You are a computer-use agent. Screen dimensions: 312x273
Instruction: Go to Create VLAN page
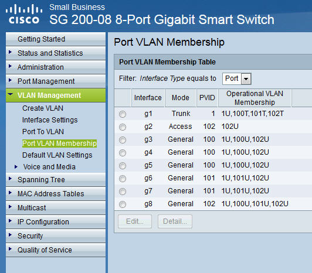(x=43, y=108)
